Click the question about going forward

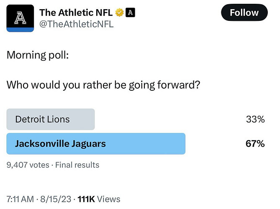point(103,85)
